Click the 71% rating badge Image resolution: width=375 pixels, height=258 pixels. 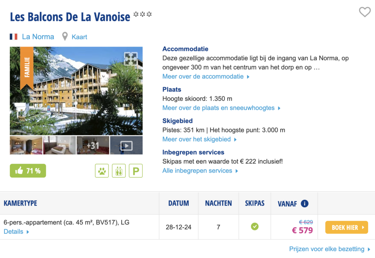28,171
